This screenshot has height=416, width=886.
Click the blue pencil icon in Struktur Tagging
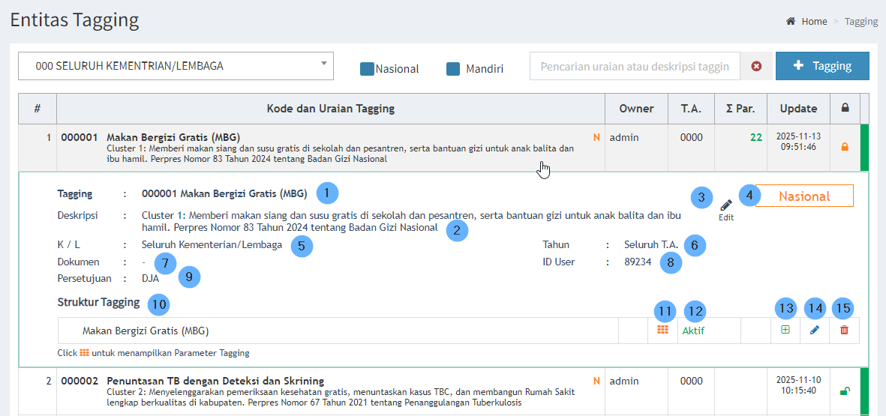point(815,330)
